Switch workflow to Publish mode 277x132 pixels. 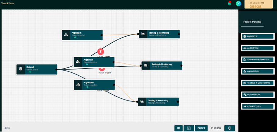click(x=216, y=128)
